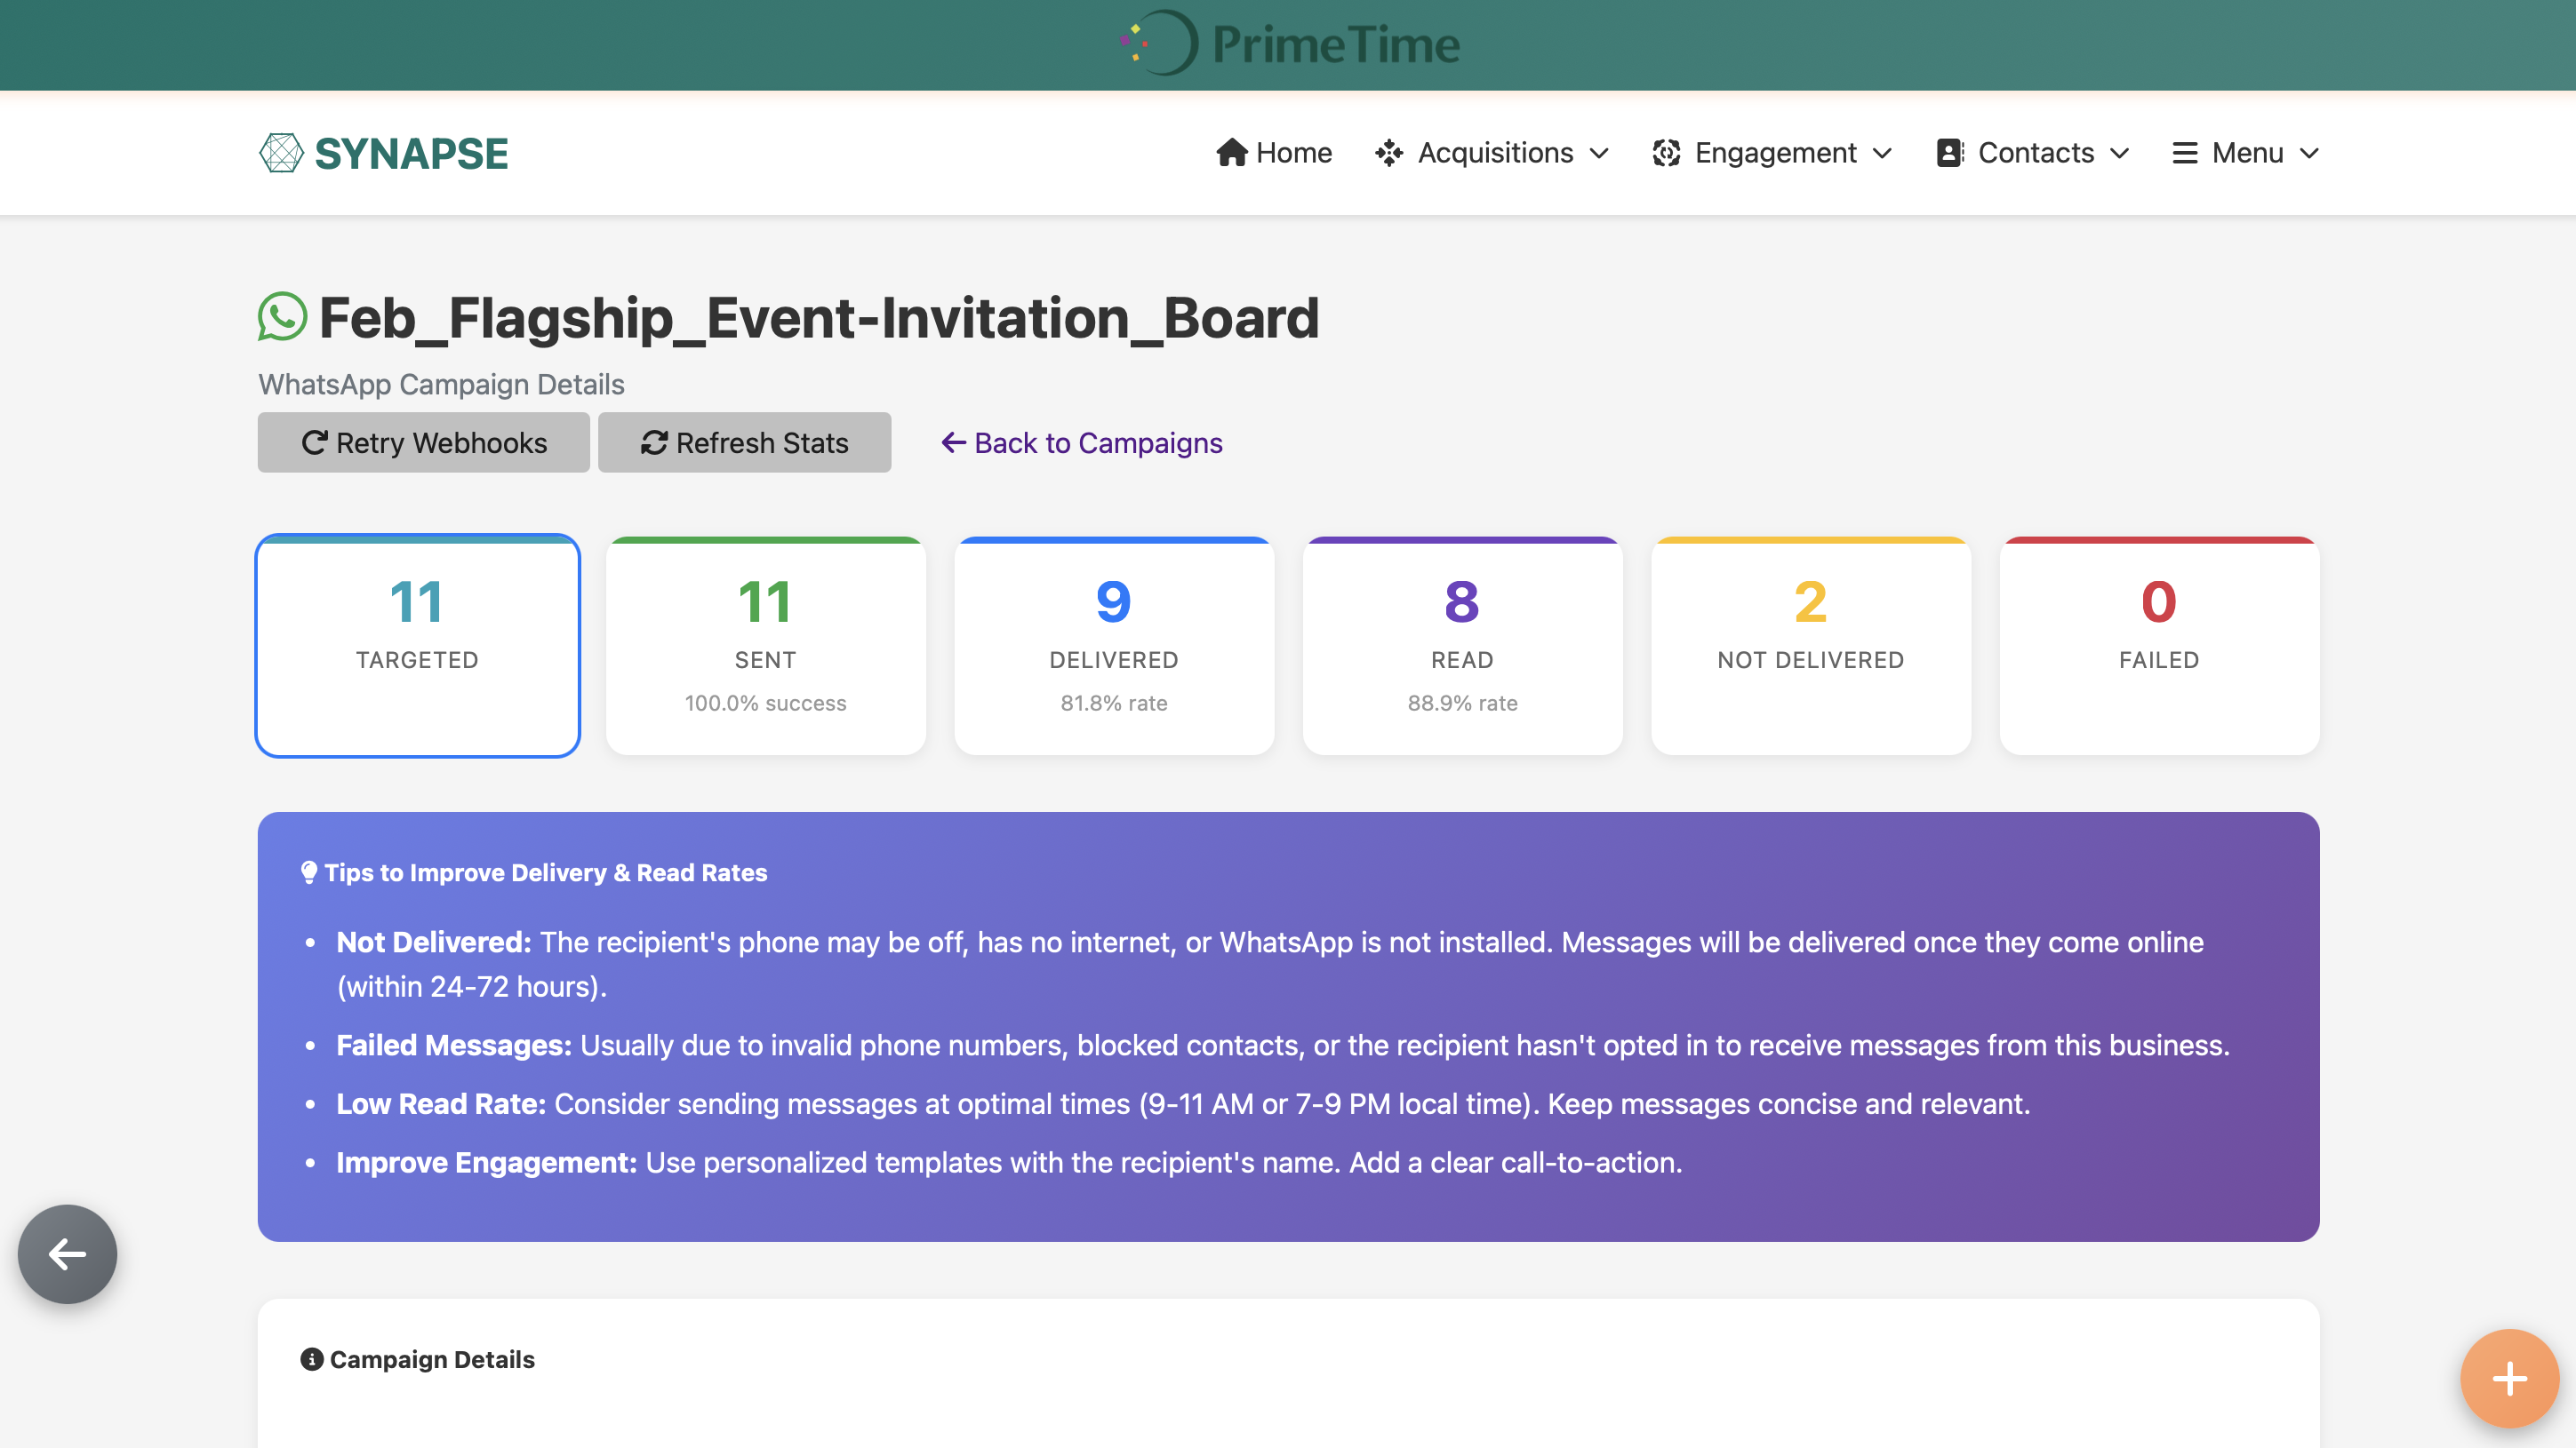Expand the Contacts dropdown
The height and width of the screenshot is (1448, 2576).
(x=2120, y=153)
